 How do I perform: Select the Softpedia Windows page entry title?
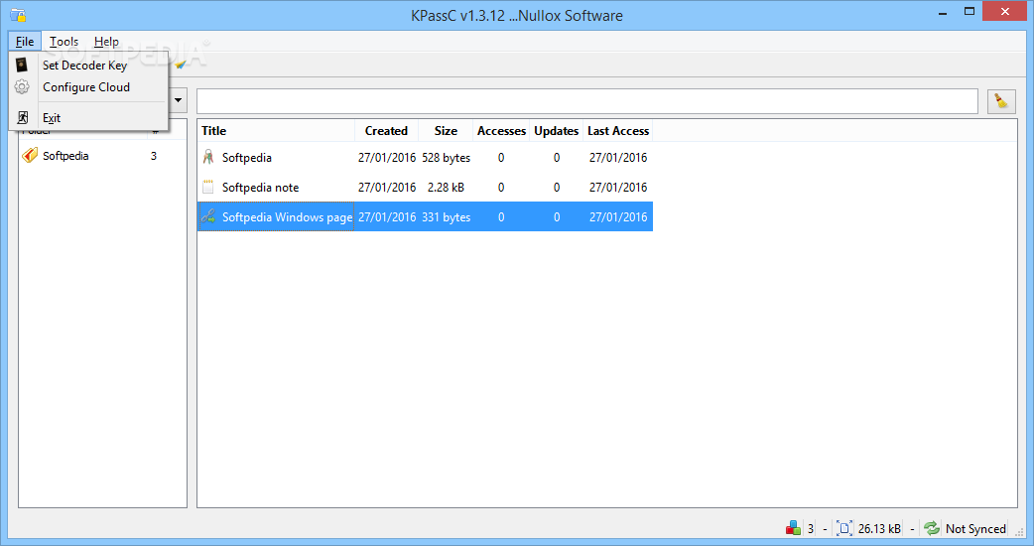(x=287, y=217)
